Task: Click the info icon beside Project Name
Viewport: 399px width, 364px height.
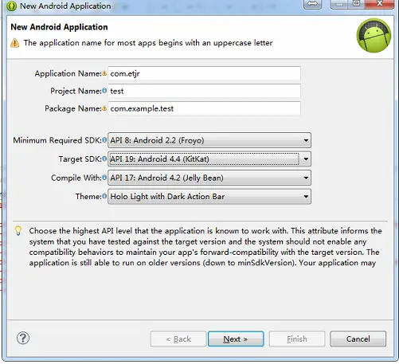Action: [104, 91]
